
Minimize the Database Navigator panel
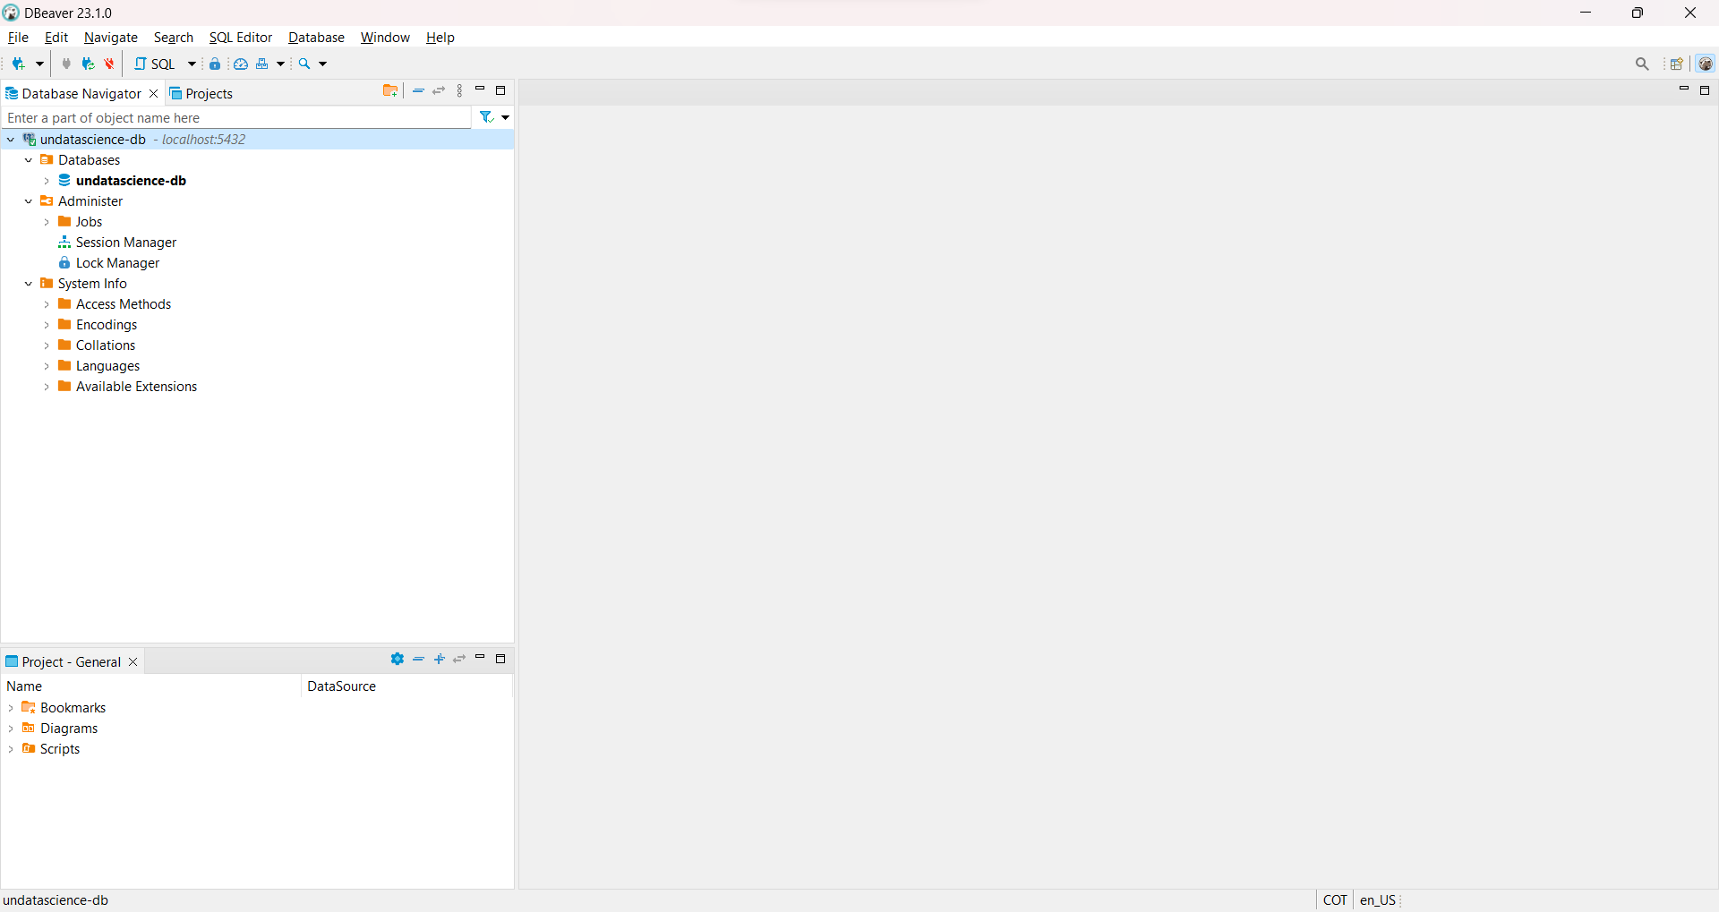point(480,89)
